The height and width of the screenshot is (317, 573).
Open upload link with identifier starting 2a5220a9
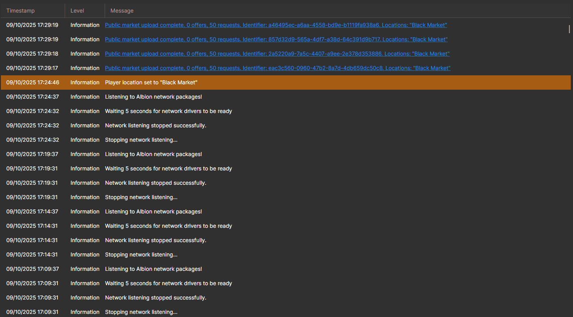(277, 54)
